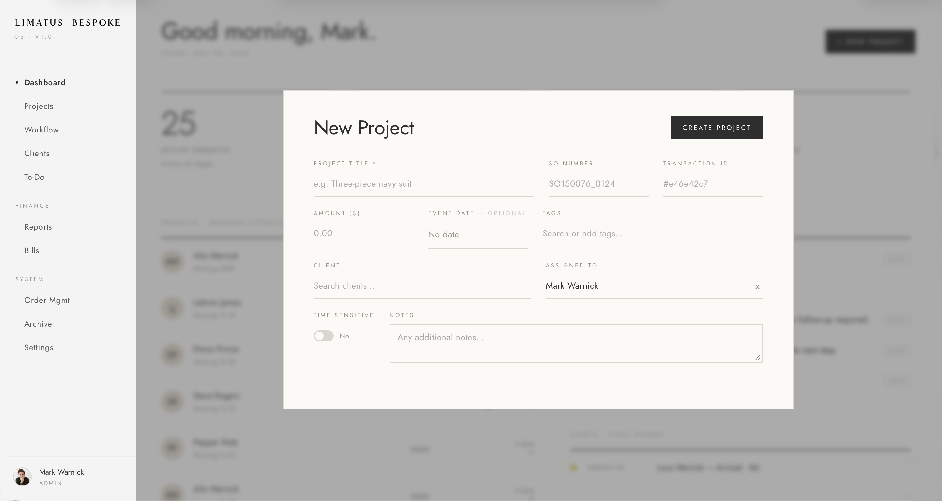Open Order Mgmt under System
This screenshot has width=942, height=501.
click(x=47, y=300)
